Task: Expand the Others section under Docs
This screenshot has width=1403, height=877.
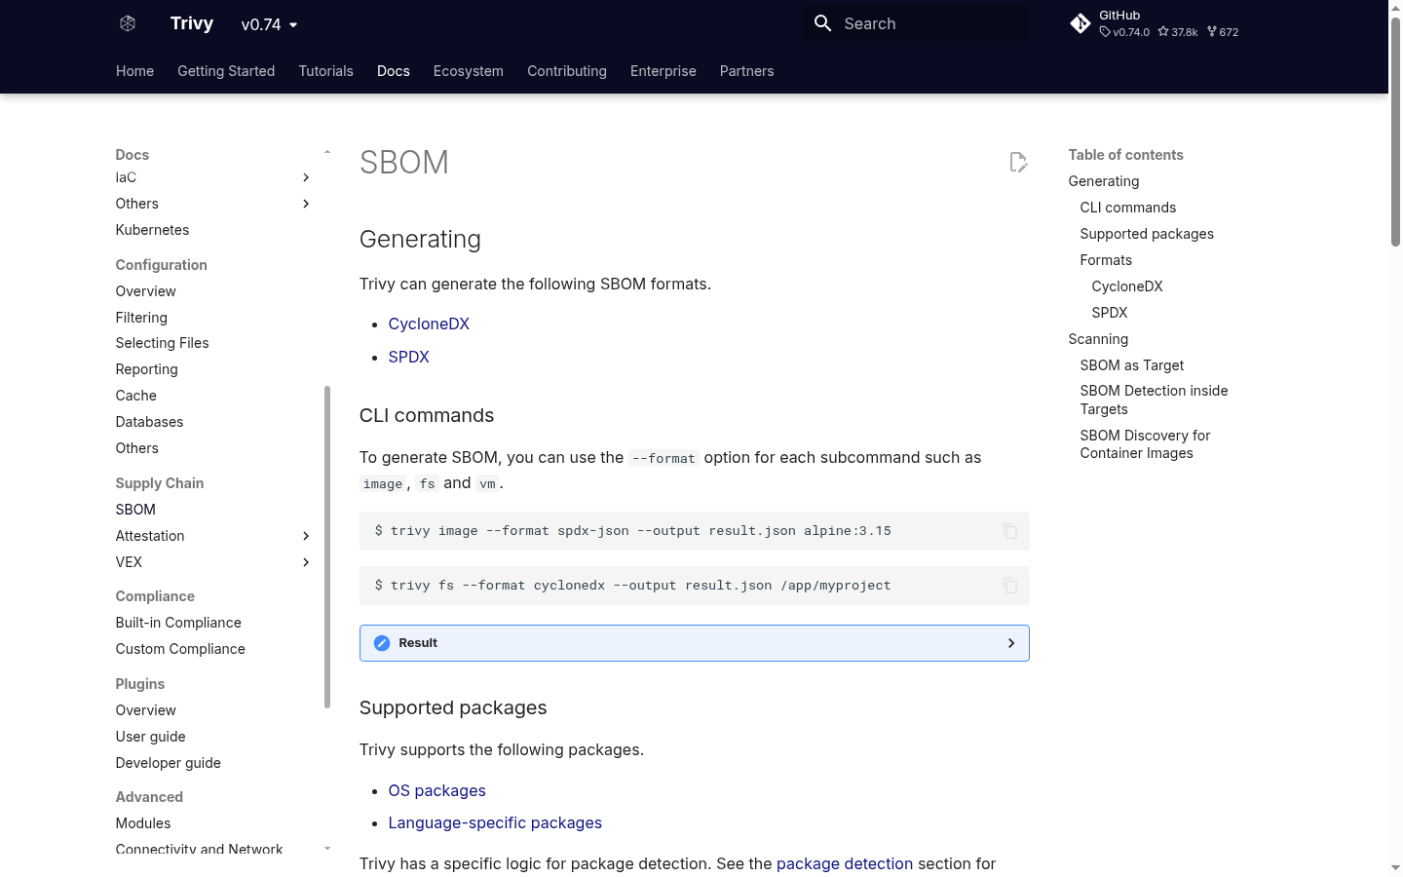Action: point(306,204)
